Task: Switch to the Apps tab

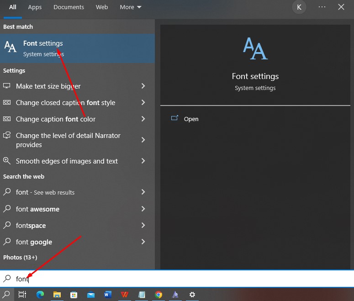Action: [35, 7]
